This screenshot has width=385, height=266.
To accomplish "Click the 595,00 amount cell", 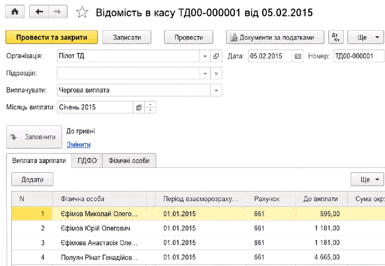I will pyautogui.click(x=322, y=214).
